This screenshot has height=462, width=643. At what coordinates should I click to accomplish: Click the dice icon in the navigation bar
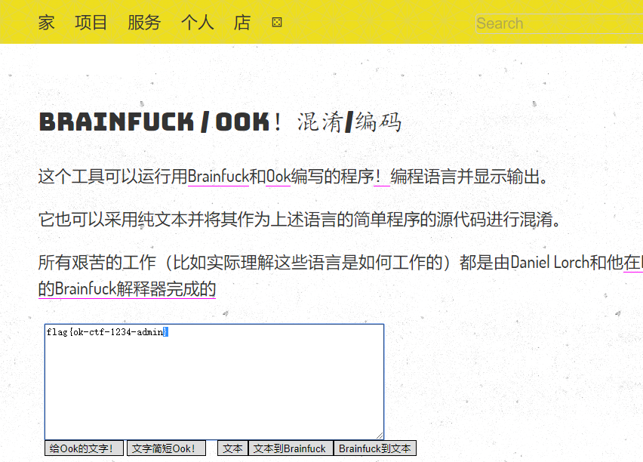[276, 23]
